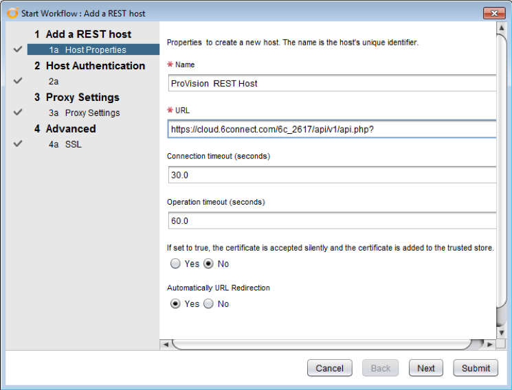
Task: Click the Submit button
Action: click(476, 368)
